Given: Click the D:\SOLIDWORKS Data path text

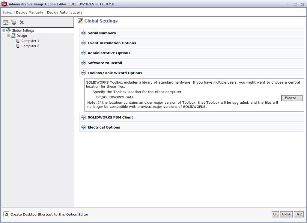Looking at the screenshot, I should coord(115,97).
